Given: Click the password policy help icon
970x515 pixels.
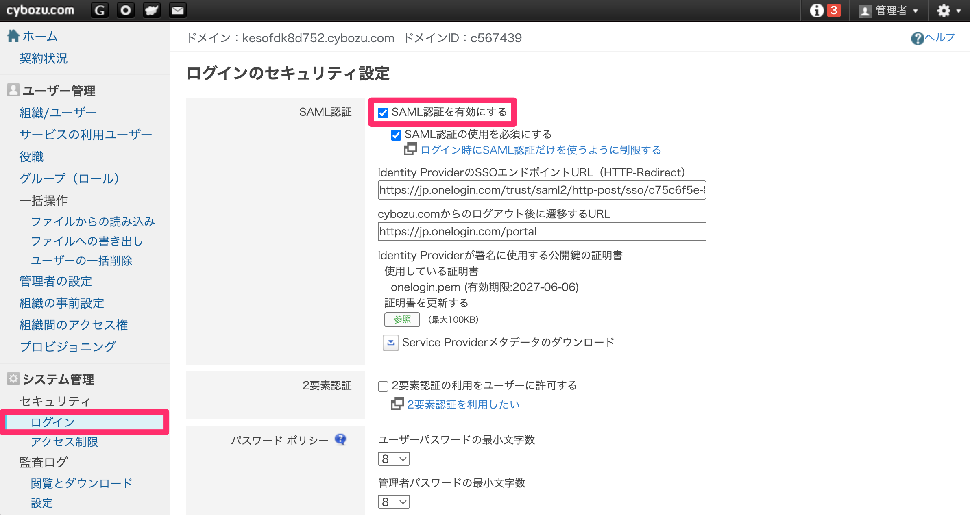Looking at the screenshot, I should pyautogui.click(x=340, y=439).
